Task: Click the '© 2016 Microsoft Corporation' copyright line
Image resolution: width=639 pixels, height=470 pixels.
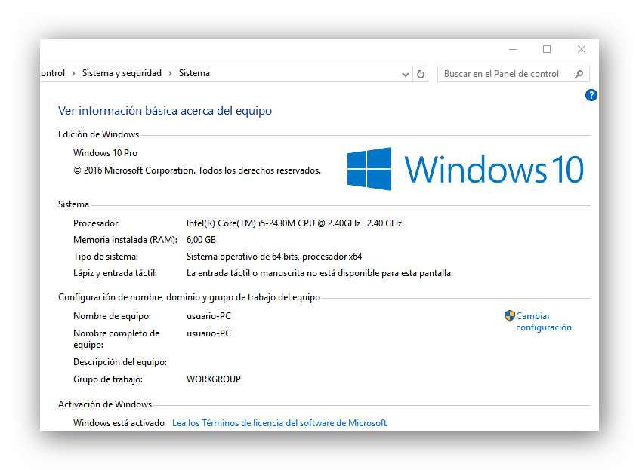Action: click(x=197, y=170)
